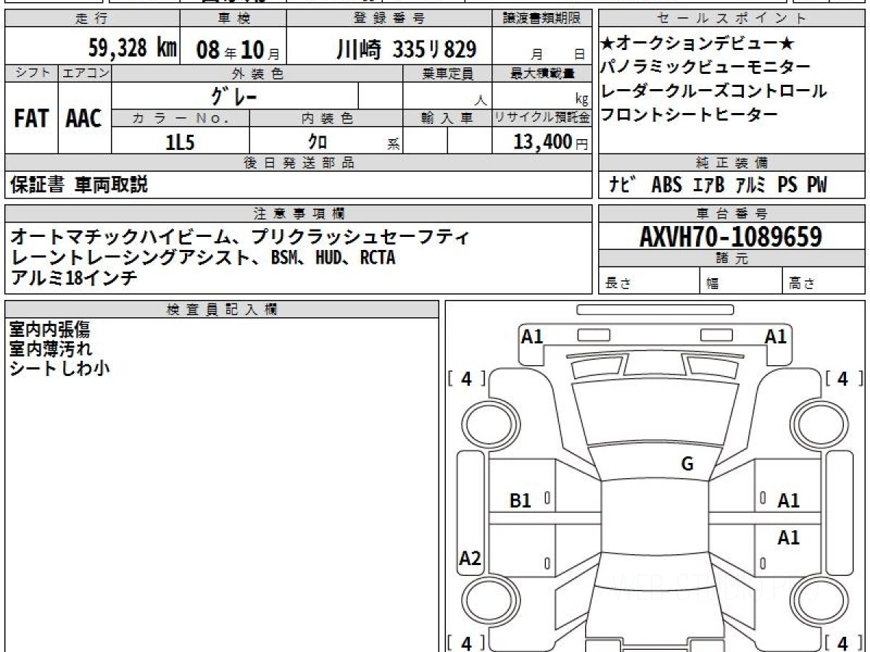Select the 走行 header cell
Screen dimensions: 870x652
[91, 19]
